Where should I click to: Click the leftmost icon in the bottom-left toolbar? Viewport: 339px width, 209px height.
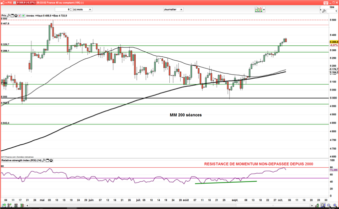point(4,206)
